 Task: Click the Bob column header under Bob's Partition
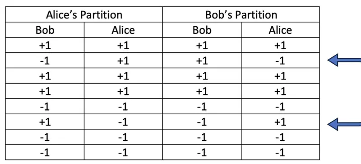(202, 30)
